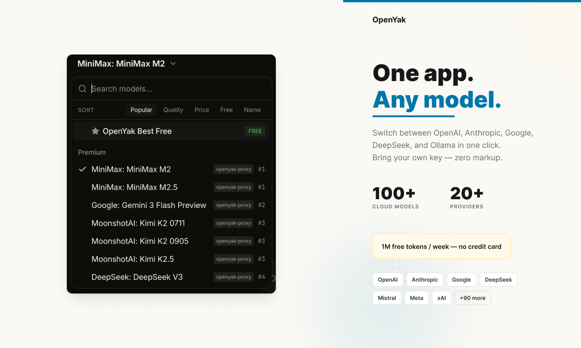Click the openyak-proxy badge on Kimi K2.5
Screen dimensions: 581x348
(x=233, y=259)
